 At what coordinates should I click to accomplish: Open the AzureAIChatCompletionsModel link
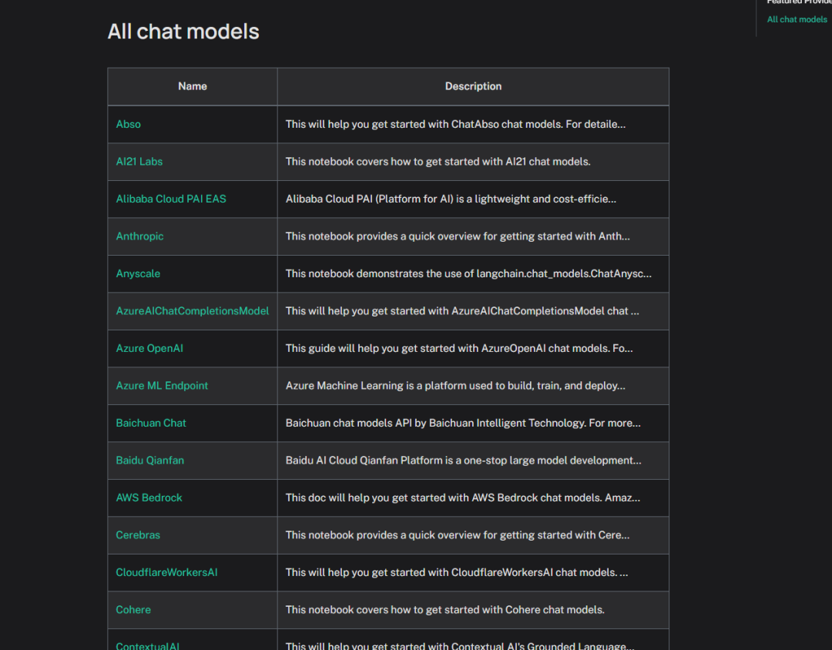(x=193, y=311)
